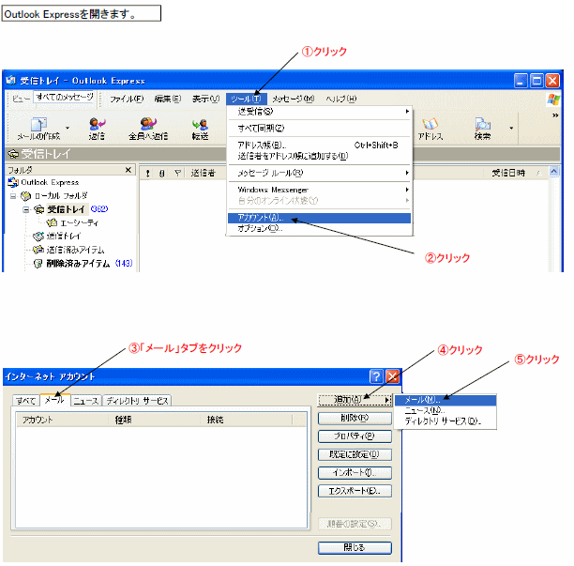Switch to the All (すべて) tab
Screen dimensions: 574x566
pyautogui.click(x=25, y=401)
